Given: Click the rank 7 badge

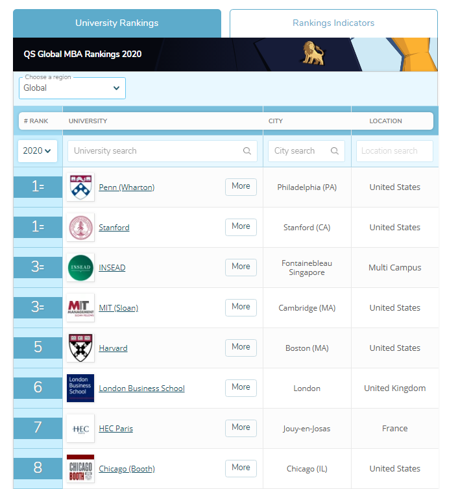Looking at the screenshot, I should [x=38, y=428].
